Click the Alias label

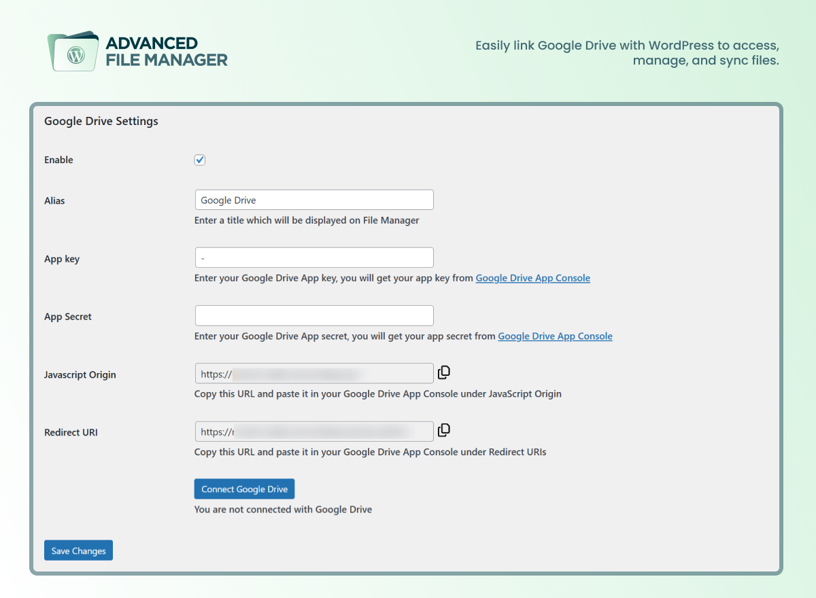(54, 200)
